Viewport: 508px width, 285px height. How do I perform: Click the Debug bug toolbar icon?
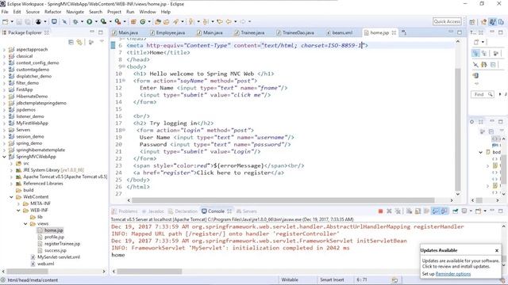pos(75,21)
